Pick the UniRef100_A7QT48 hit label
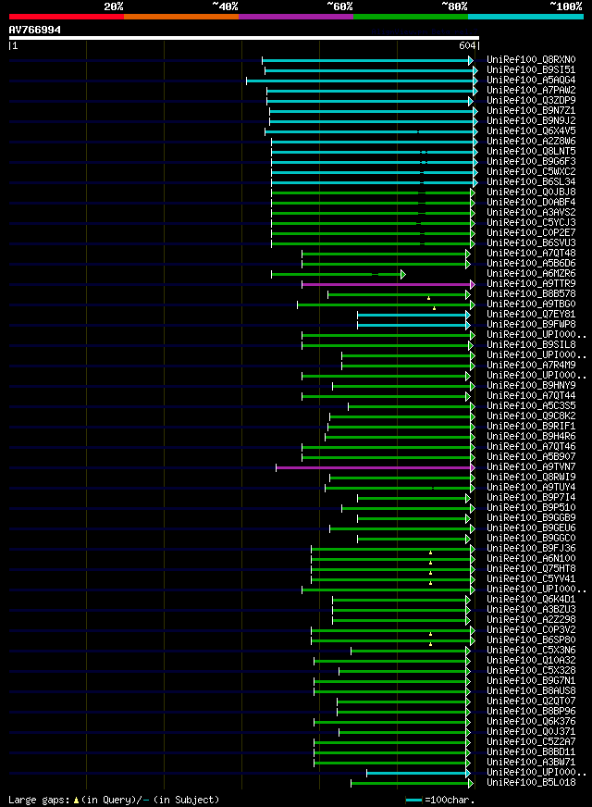592x807 pixels. coord(531,254)
